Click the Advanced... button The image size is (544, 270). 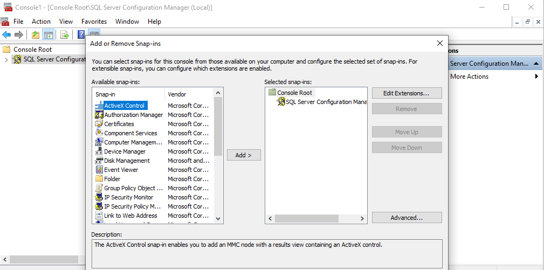coord(407,218)
